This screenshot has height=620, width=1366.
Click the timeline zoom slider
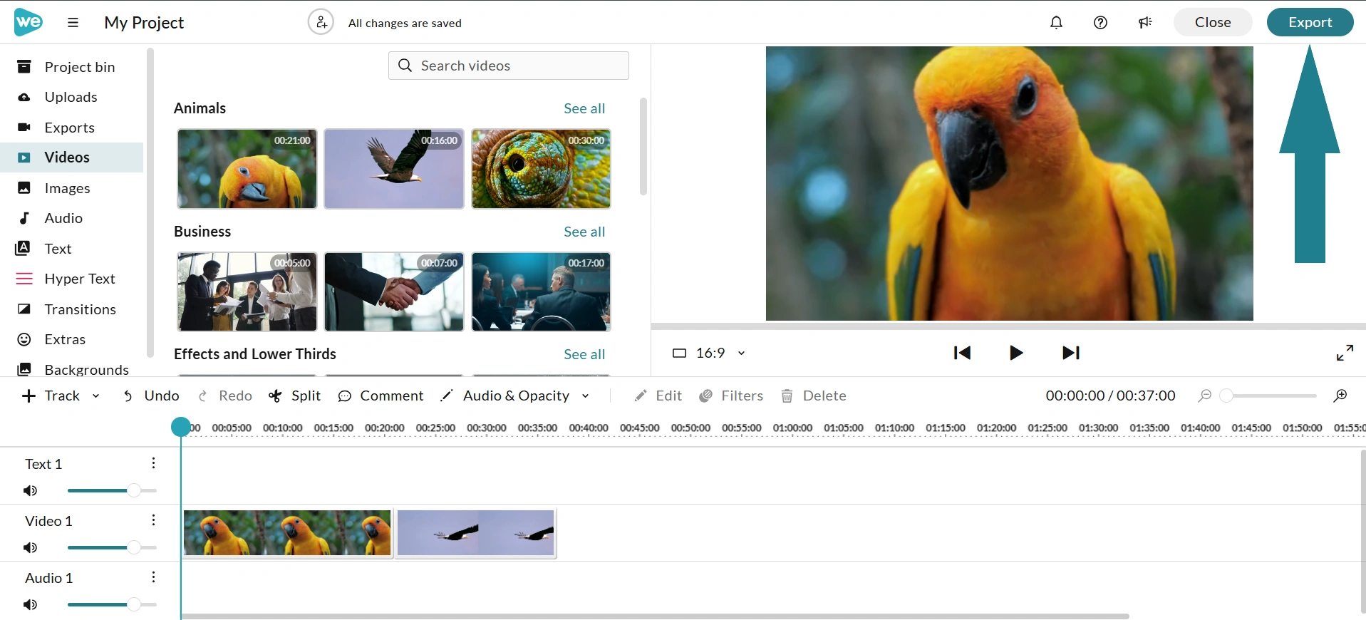pyautogui.click(x=1268, y=396)
